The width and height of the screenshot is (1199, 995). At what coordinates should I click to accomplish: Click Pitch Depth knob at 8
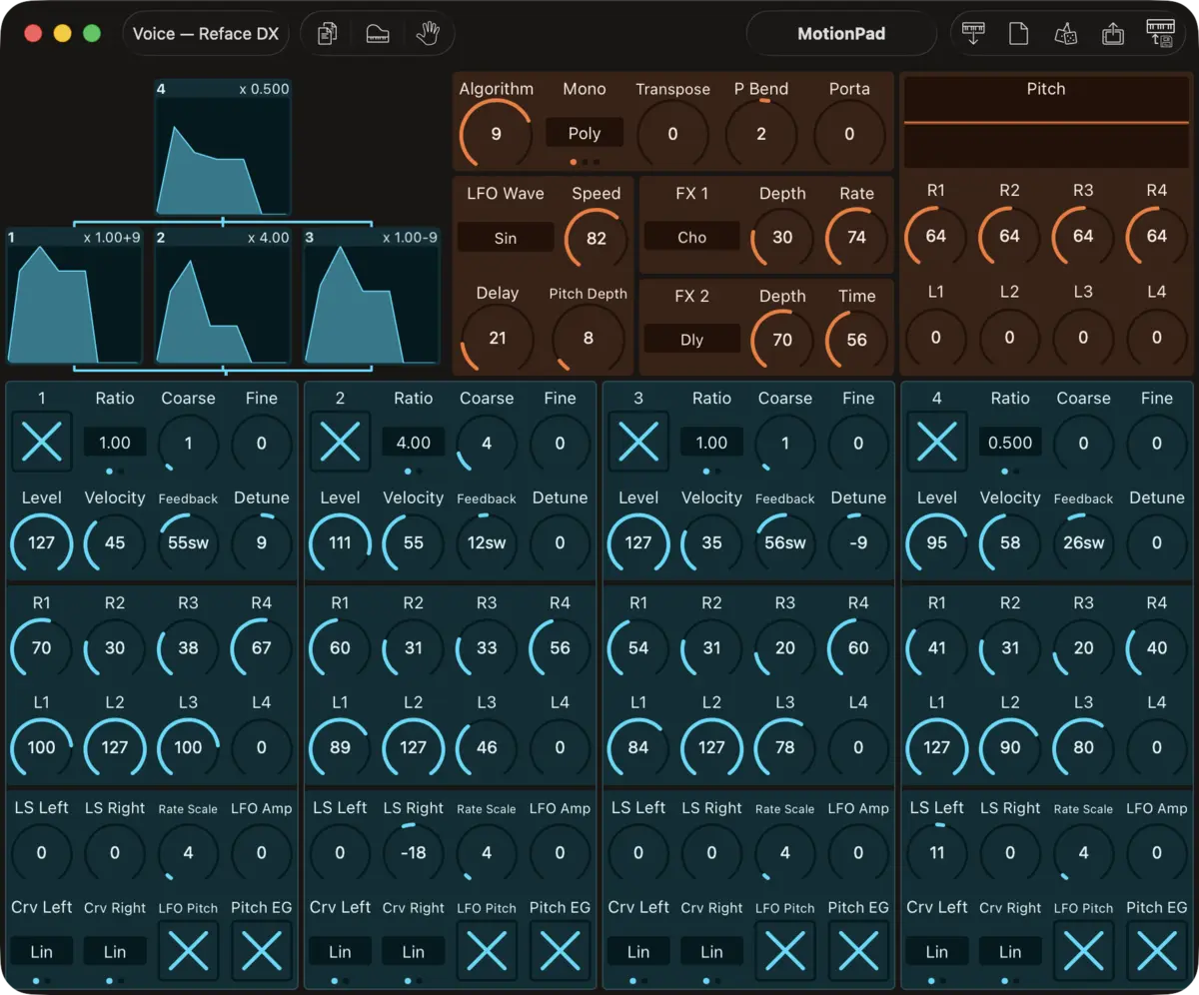[x=588, y=338]
